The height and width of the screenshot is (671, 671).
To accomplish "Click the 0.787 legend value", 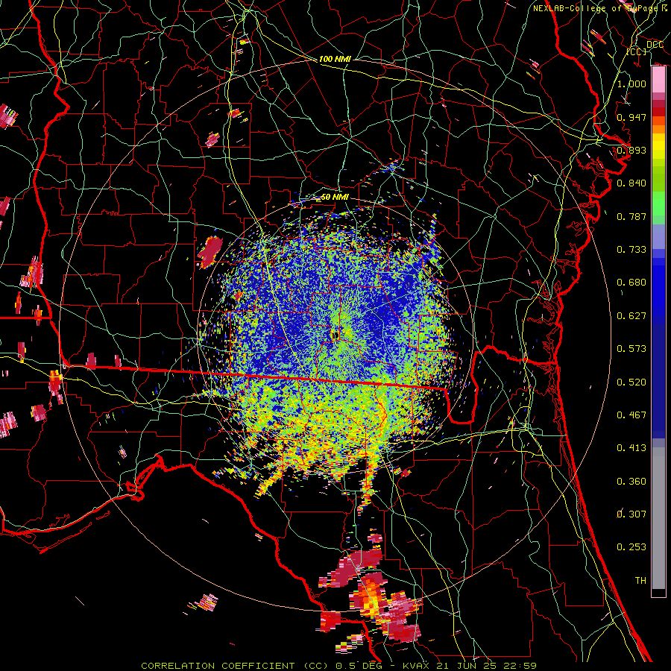I will [631, 216].
